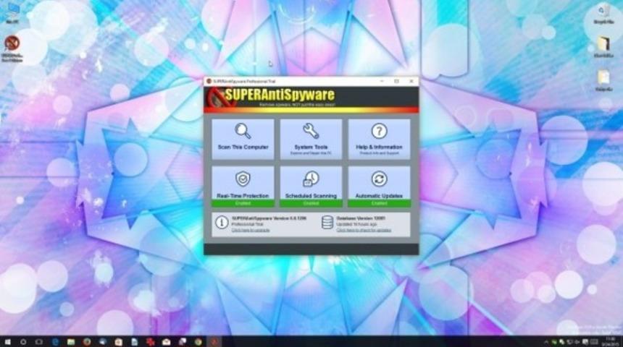Open File Explorer from taskbar
The height and width of the screenshot is (347, 623).
pyautogui.click(x=71, y=341)
